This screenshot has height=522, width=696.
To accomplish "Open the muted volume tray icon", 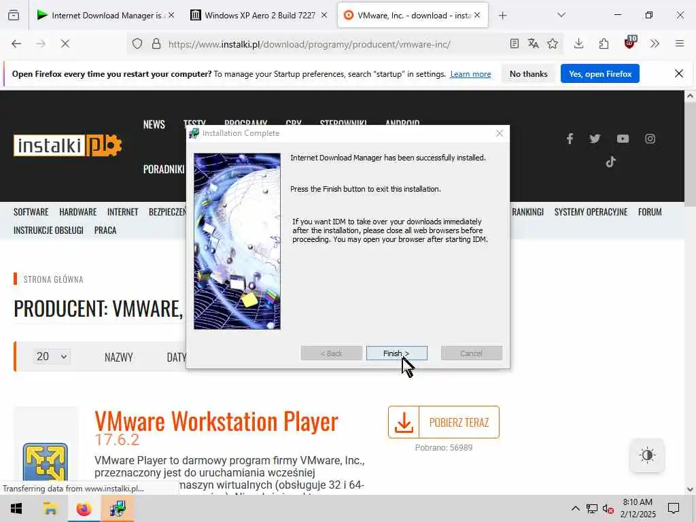I will click(x=608, y=508).
